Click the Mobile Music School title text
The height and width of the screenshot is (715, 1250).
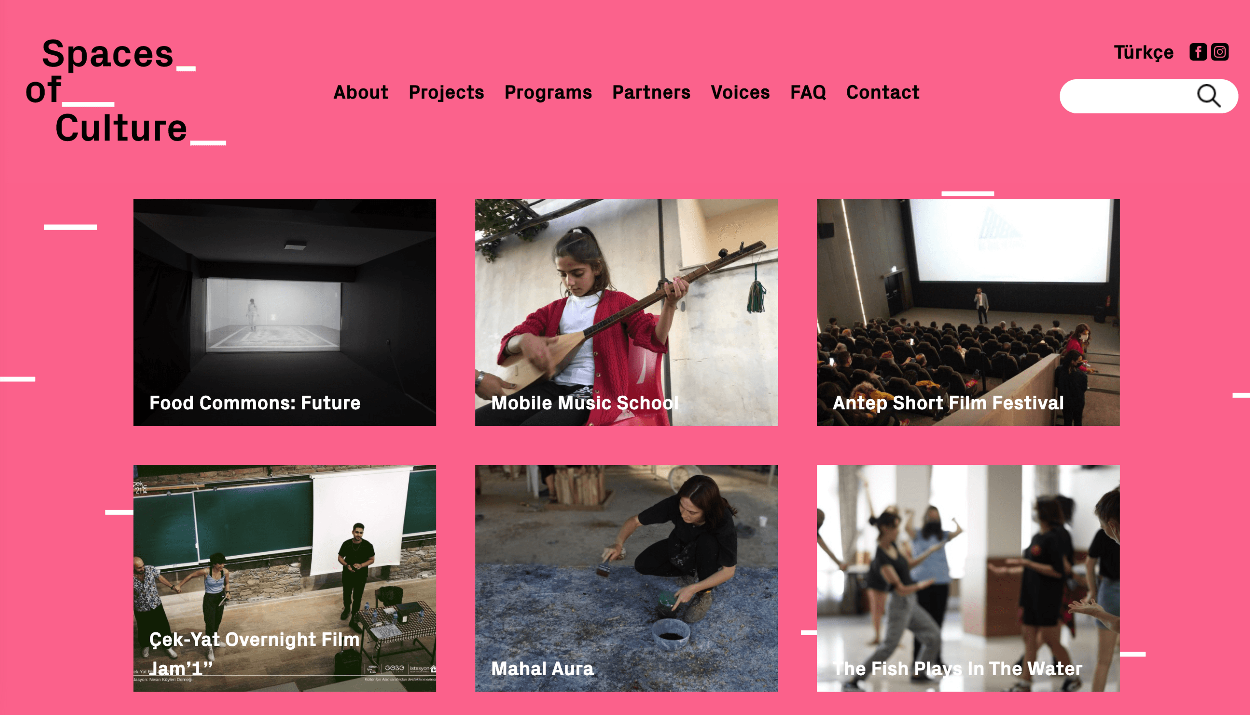(x=584, y=403)
